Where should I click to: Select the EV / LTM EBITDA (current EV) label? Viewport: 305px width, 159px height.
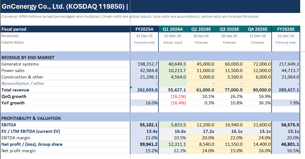click(x=65, y=131)
